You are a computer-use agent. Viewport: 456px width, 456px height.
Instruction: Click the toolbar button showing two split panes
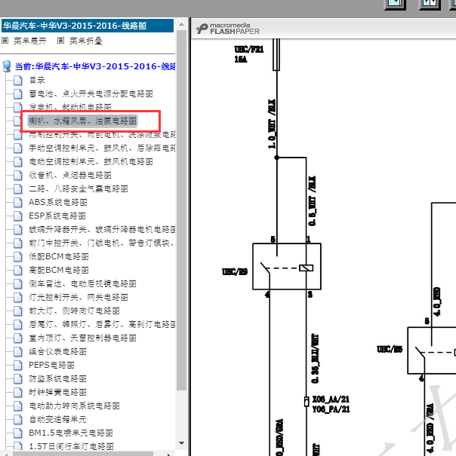(x=430, y=5)
